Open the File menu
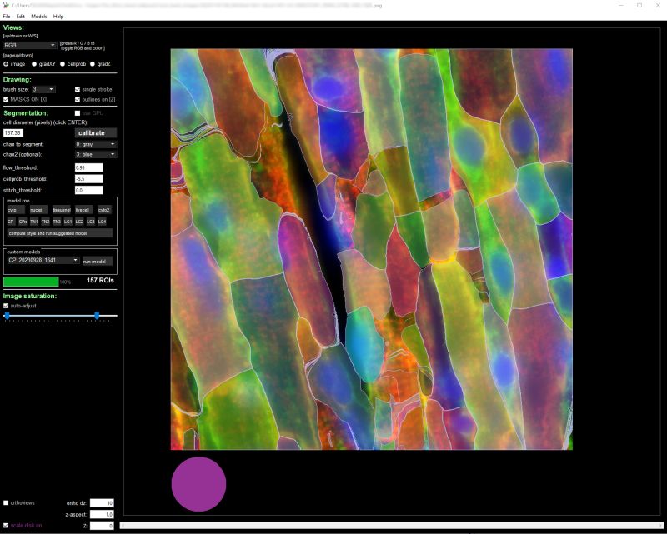The width and height of the screenshot is (667, 534). pyautogui.click(x=8, y=14)
